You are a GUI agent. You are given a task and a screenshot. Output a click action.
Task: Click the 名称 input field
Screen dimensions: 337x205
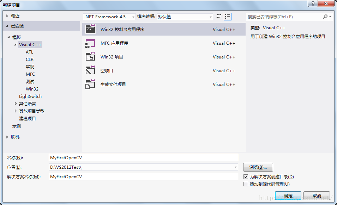(x=143, y=157)
